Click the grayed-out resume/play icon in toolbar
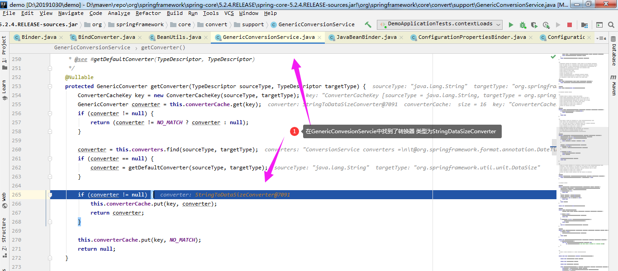 coord(558,25)
